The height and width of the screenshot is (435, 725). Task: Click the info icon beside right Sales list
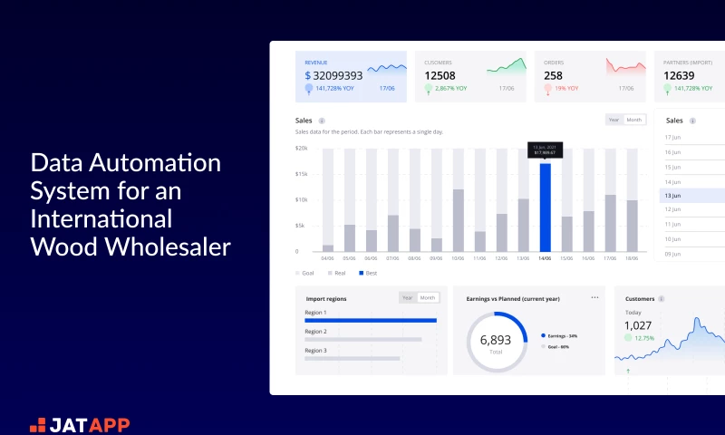(692, 121)
